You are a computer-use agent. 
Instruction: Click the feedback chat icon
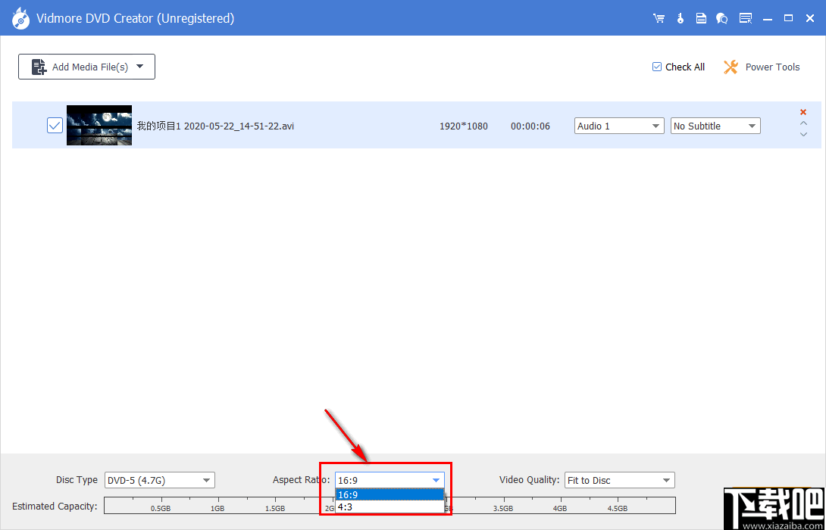[x=722, y=17]
